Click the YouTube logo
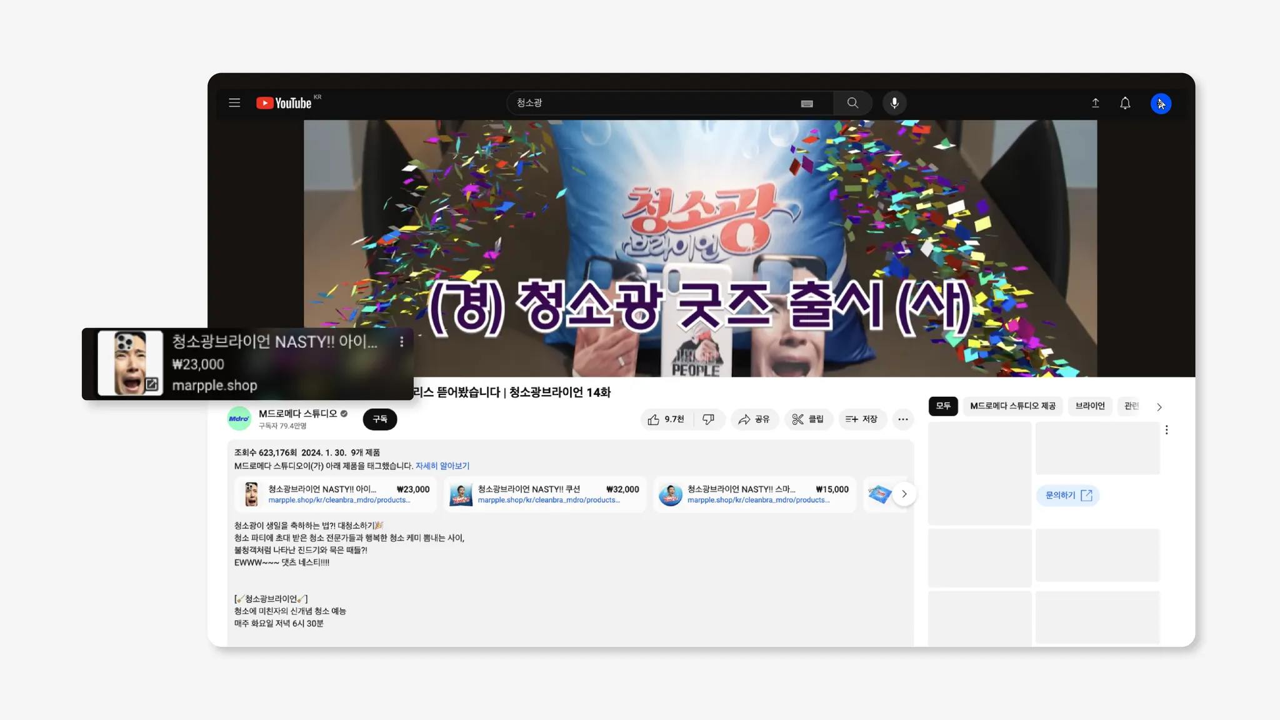 pyautogui.click(x=284, y=103)
